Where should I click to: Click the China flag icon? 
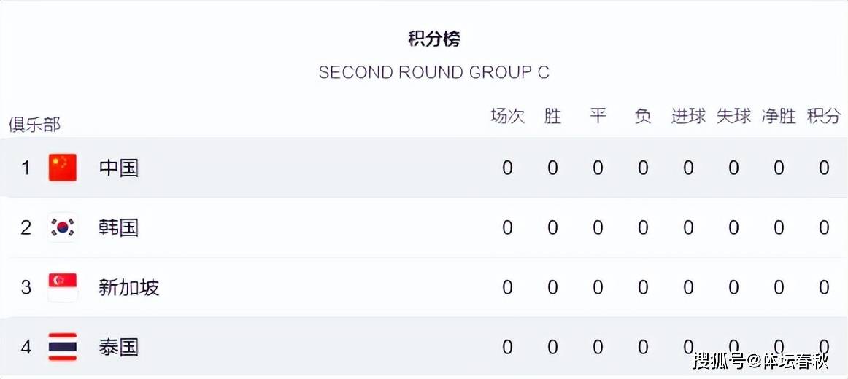(x=63, y=168)
